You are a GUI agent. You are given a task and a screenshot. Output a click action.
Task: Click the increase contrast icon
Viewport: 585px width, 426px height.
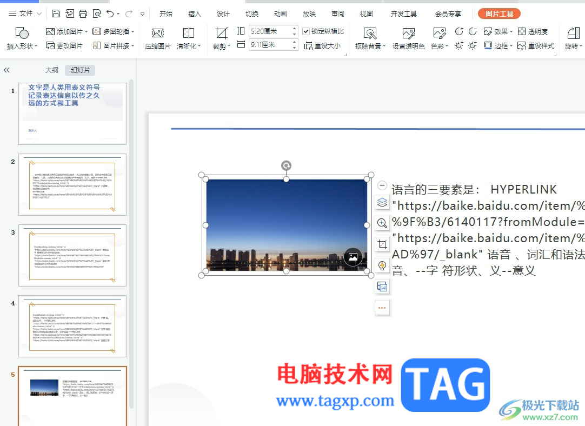pos(459,32)
